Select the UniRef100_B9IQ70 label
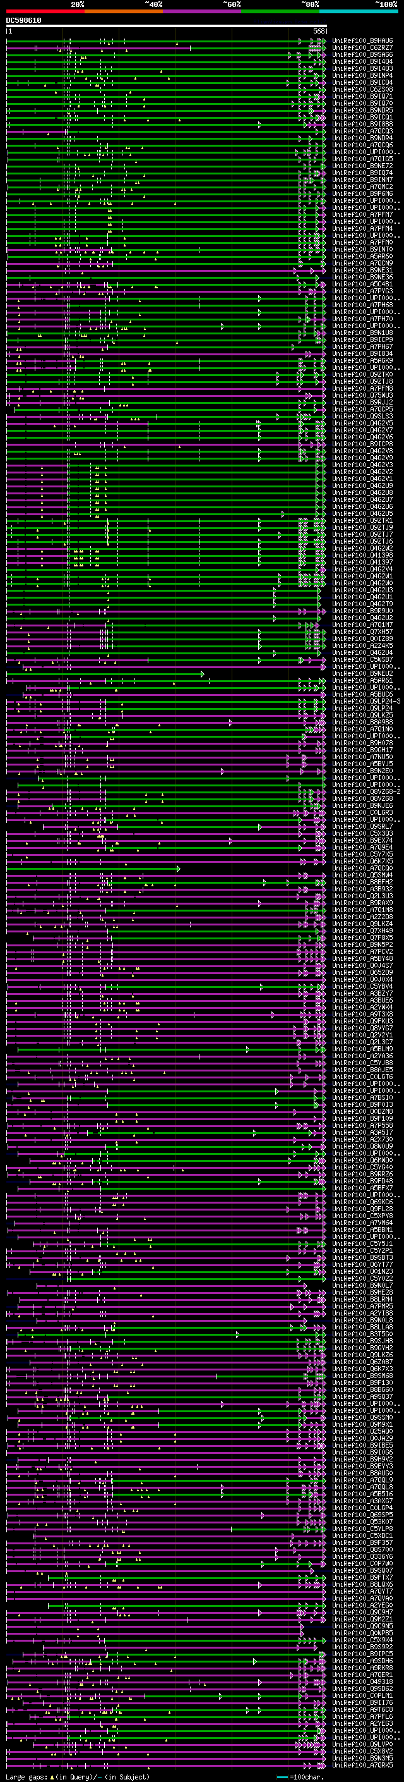 click(362, 104)
